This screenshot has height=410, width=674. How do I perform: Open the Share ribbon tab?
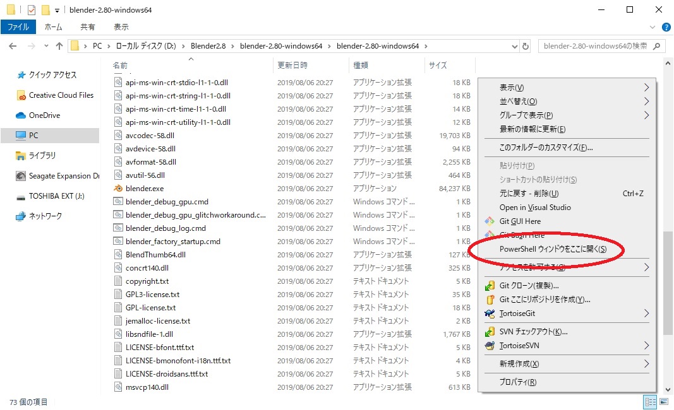pos(88,27)
